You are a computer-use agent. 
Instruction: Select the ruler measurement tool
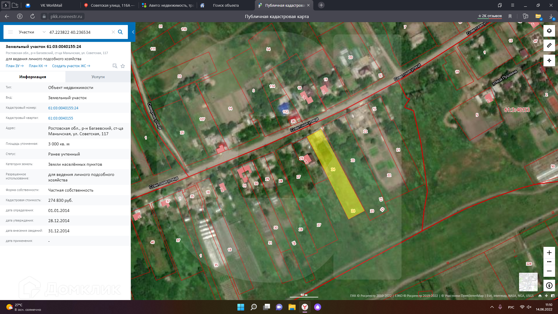click(549, 46)
